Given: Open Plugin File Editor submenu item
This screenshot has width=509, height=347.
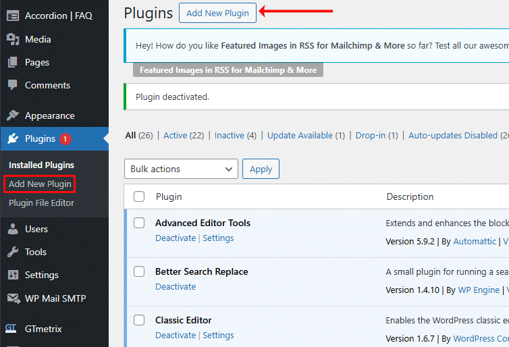Looking at the screenshot, I should [41, 203].
